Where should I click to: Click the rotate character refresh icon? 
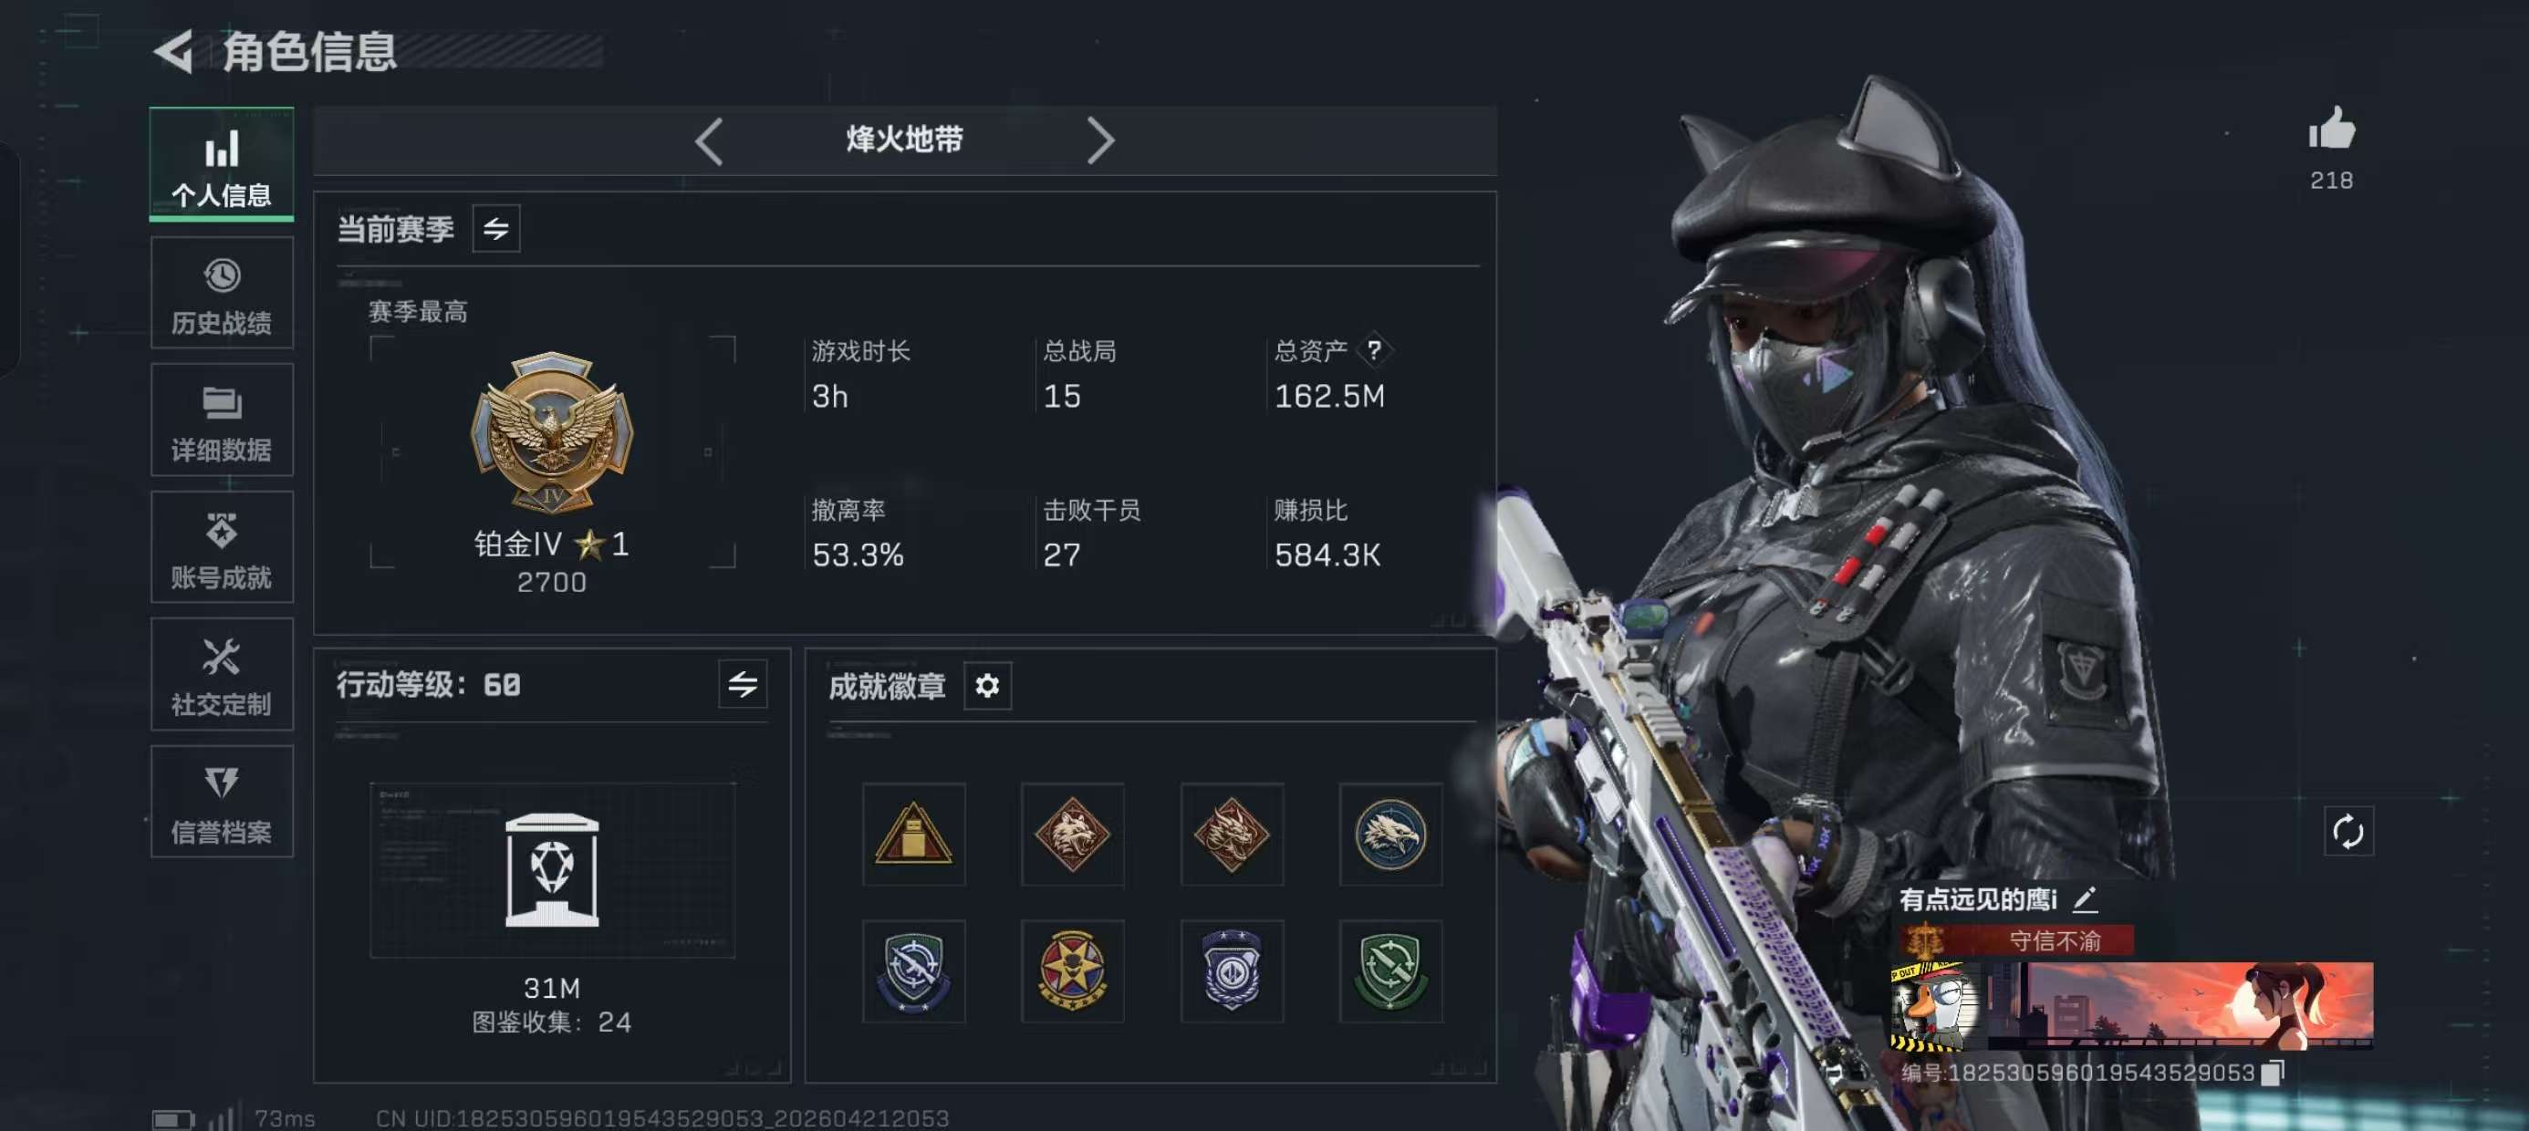pos(2347,832)
